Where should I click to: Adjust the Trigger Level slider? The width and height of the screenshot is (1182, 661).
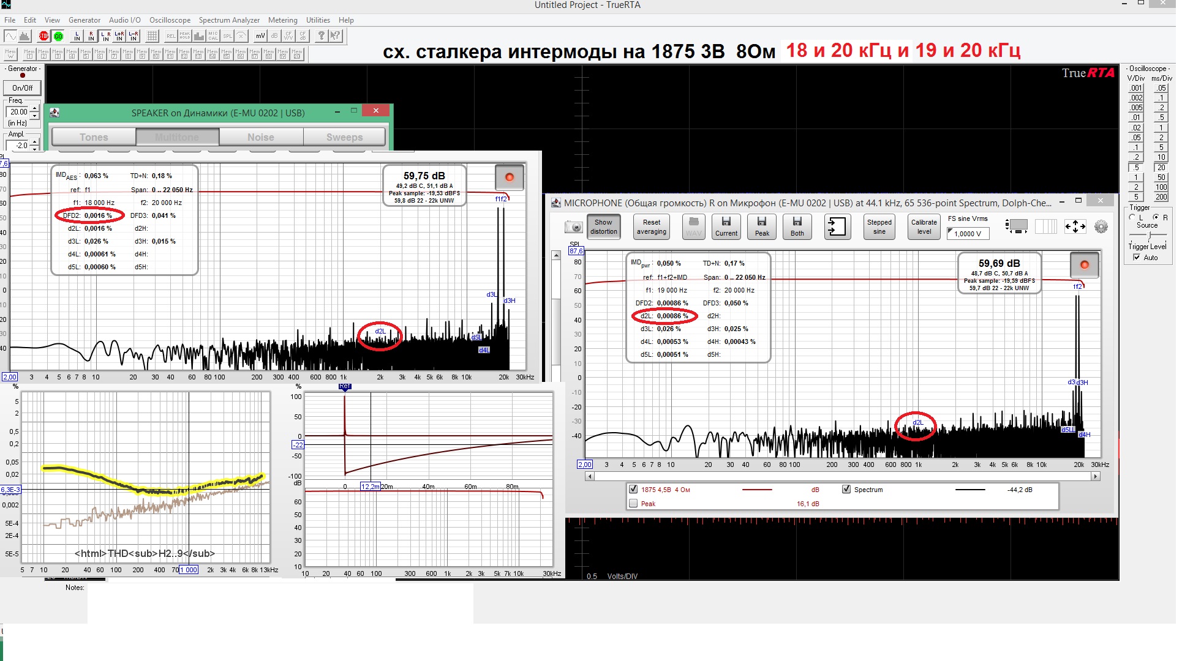point(1150,236)
